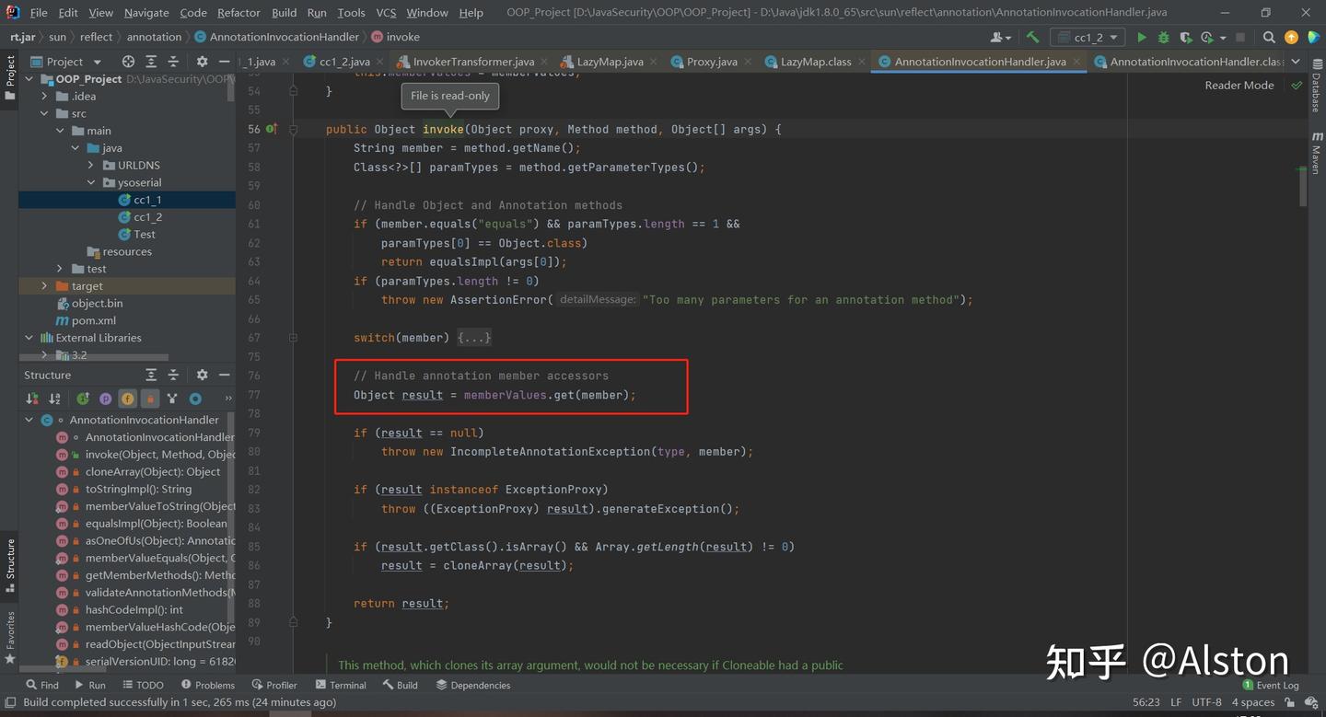Open the Terminal tool window
The image size is (1326, 717).
341,685
